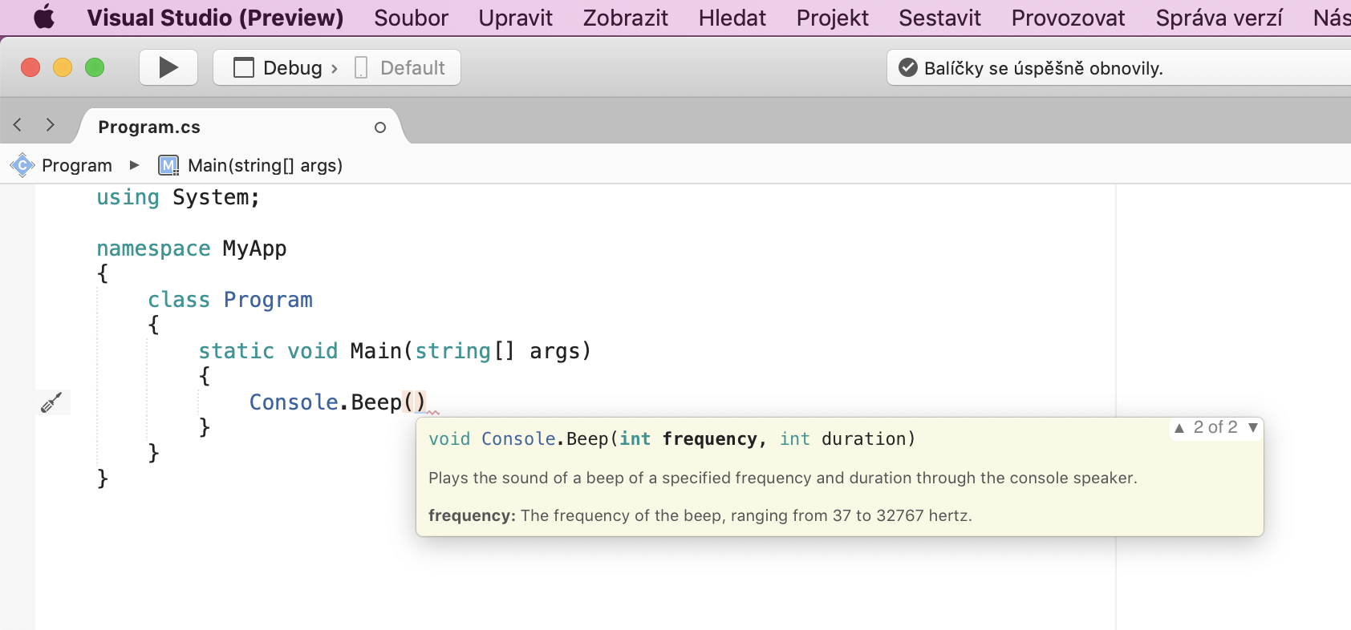Image resolution: width=1351 pixels, height=630 pixels.
Task: Click the success checkmark status icon
Action: [908, 67]
